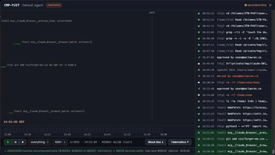Select the 14:50:40 mcp browser row
275x155 pixels.
coord(233,145)
